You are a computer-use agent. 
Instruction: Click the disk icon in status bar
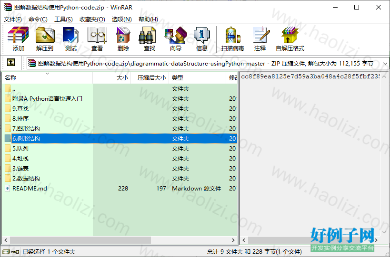click(x=6, y=252)
